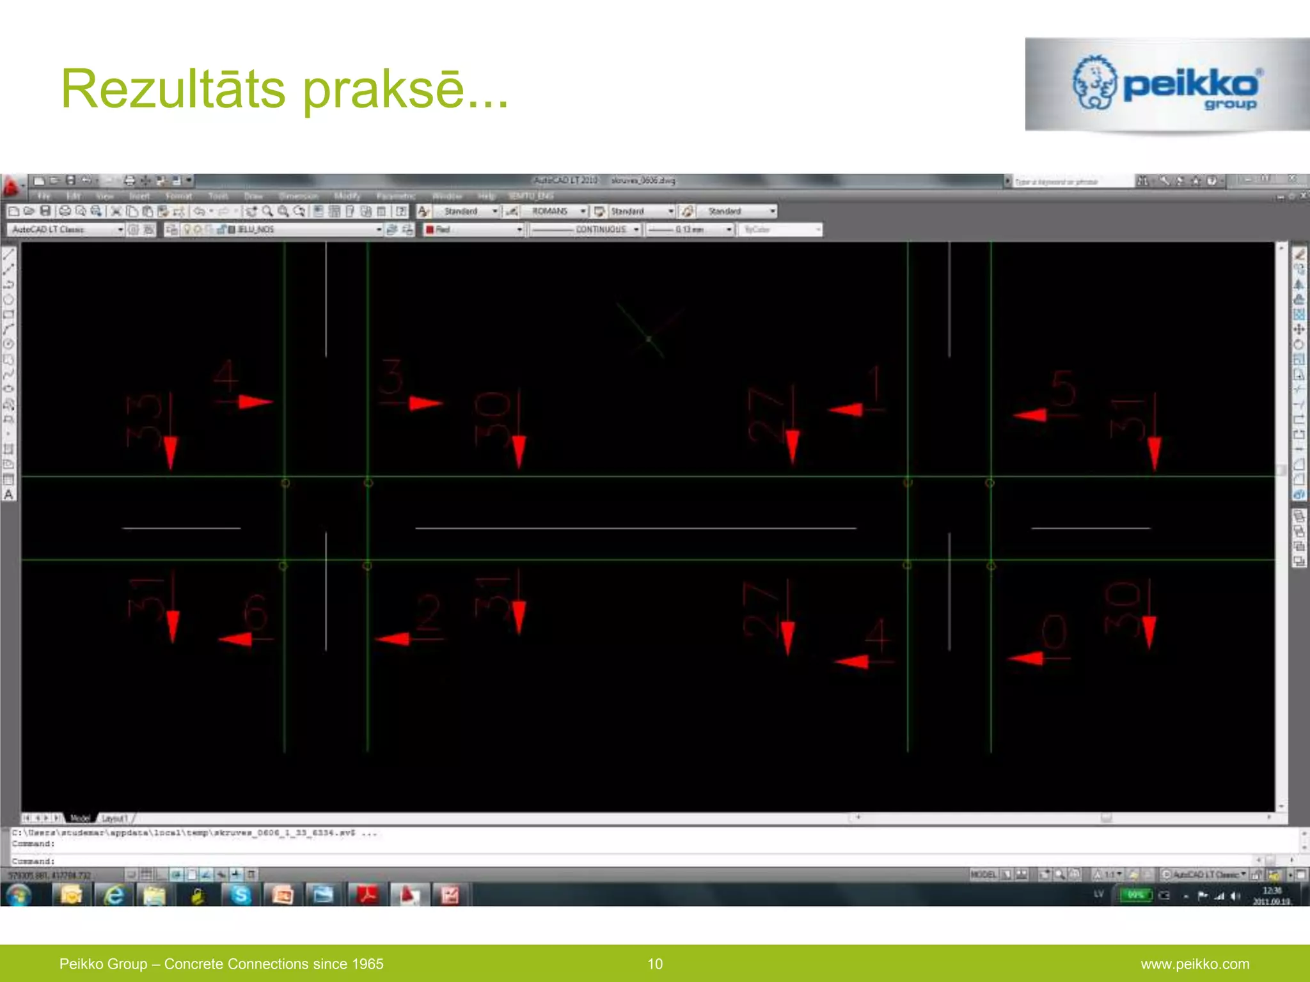Switch to the Layout1 tab
The width and height of the screenshot is (1310, 982).
point(115,818)
